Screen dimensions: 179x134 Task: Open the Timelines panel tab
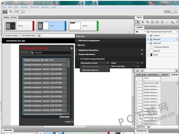pos(8,130)
